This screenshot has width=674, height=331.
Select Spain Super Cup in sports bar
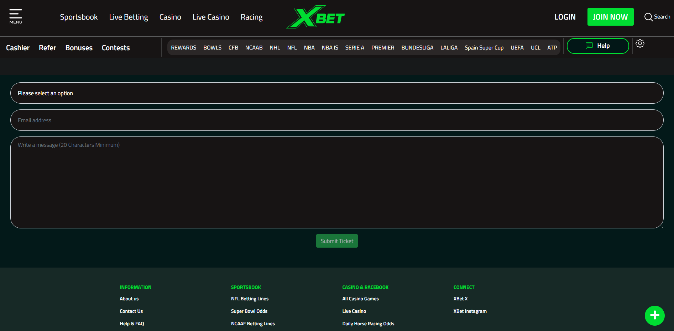484,47
